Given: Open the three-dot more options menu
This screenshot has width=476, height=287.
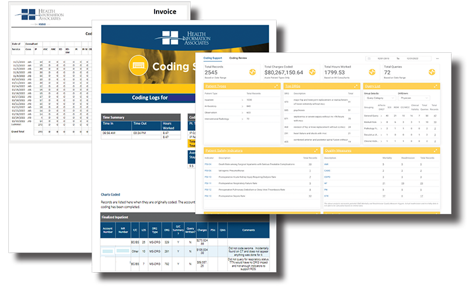Looking at the screenshot, I should click(x=438, y=58).
